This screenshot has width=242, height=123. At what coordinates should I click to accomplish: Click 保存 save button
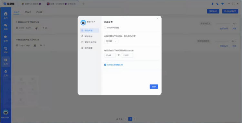click(154, 87)
